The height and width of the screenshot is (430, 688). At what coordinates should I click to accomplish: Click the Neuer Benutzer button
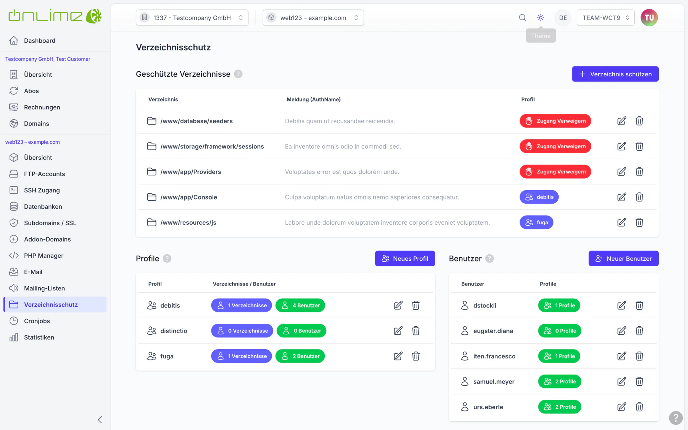(x=623, y=258)
